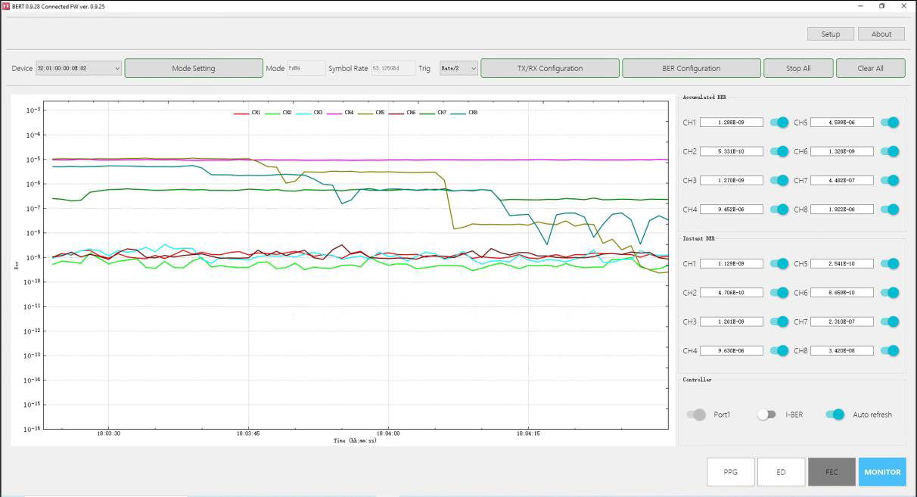Click the Mode Setting button
The width and height of the screenshot is (917, 497).
click(194, 69)
